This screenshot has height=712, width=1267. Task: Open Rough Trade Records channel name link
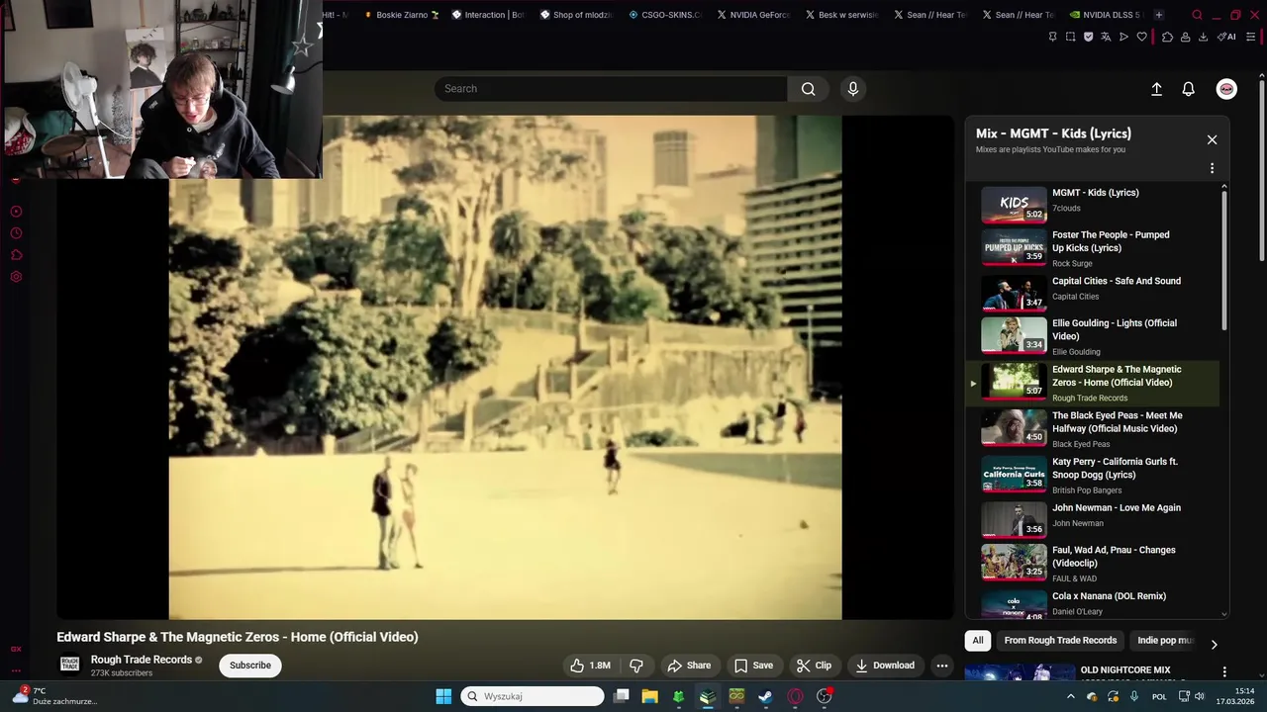click(x=142, y=660)
